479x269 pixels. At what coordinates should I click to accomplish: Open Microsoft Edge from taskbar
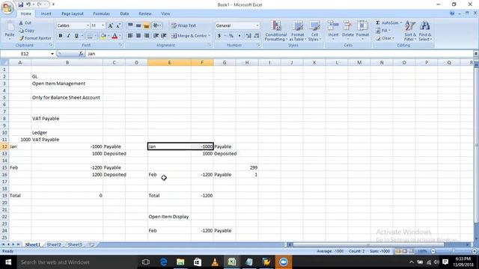(164, 262)
